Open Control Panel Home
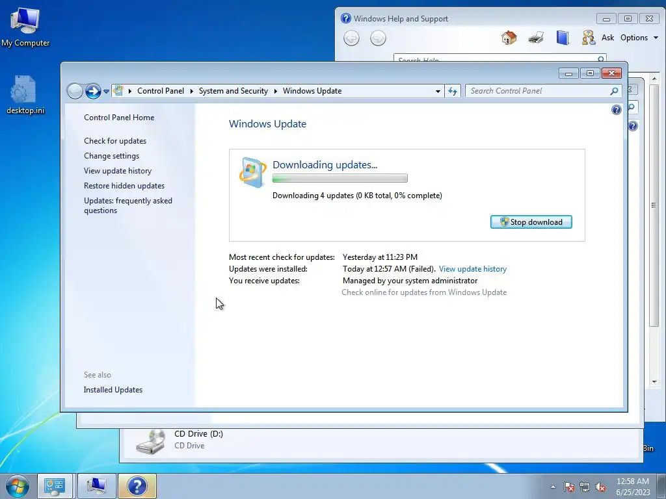Image resolution: width=666 pixels, height=499 pixels. (119, 118)
